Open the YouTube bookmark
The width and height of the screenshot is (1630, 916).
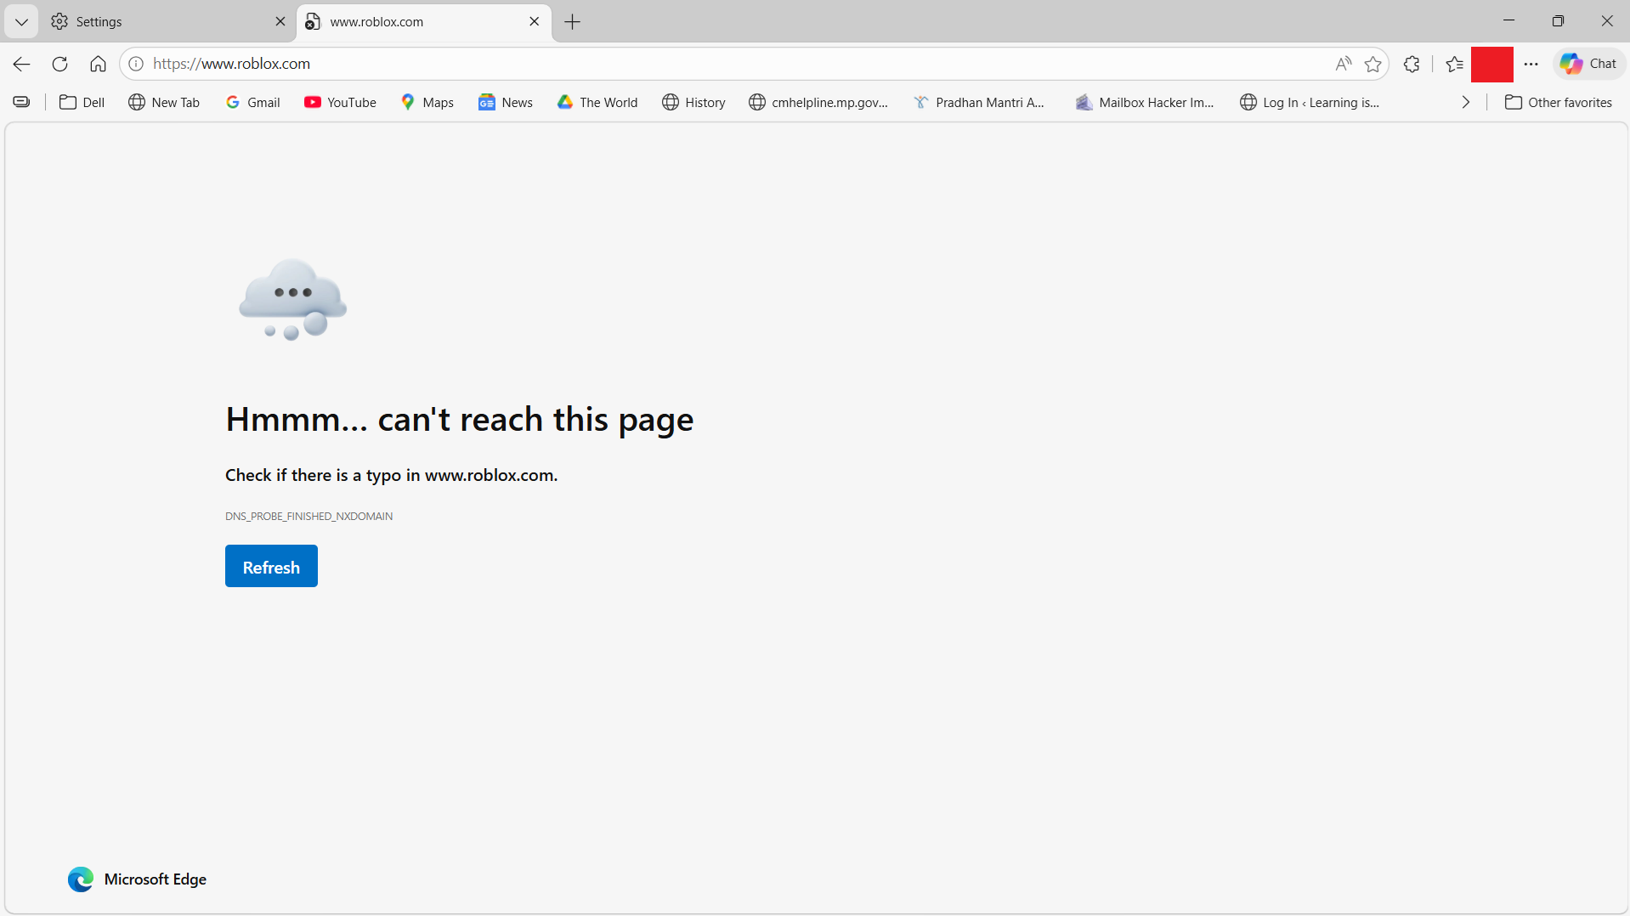pos(340,102)
